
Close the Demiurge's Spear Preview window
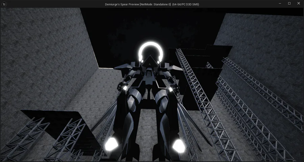point(299,3)
